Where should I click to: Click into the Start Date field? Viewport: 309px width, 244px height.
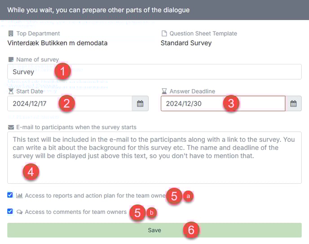click(x=70, y=104)
